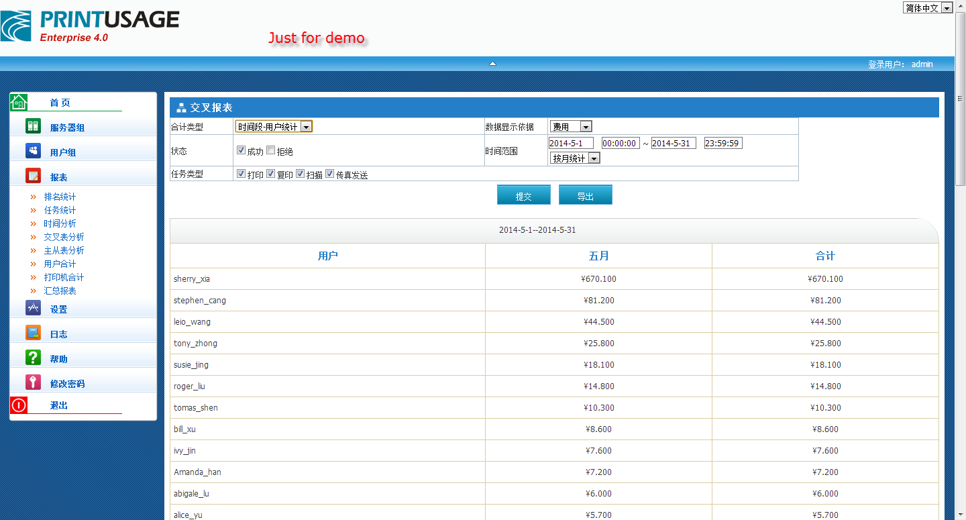This screenshot has width=966, height=520.
Task: Click the 用户 column header
Action: point(327,256)
